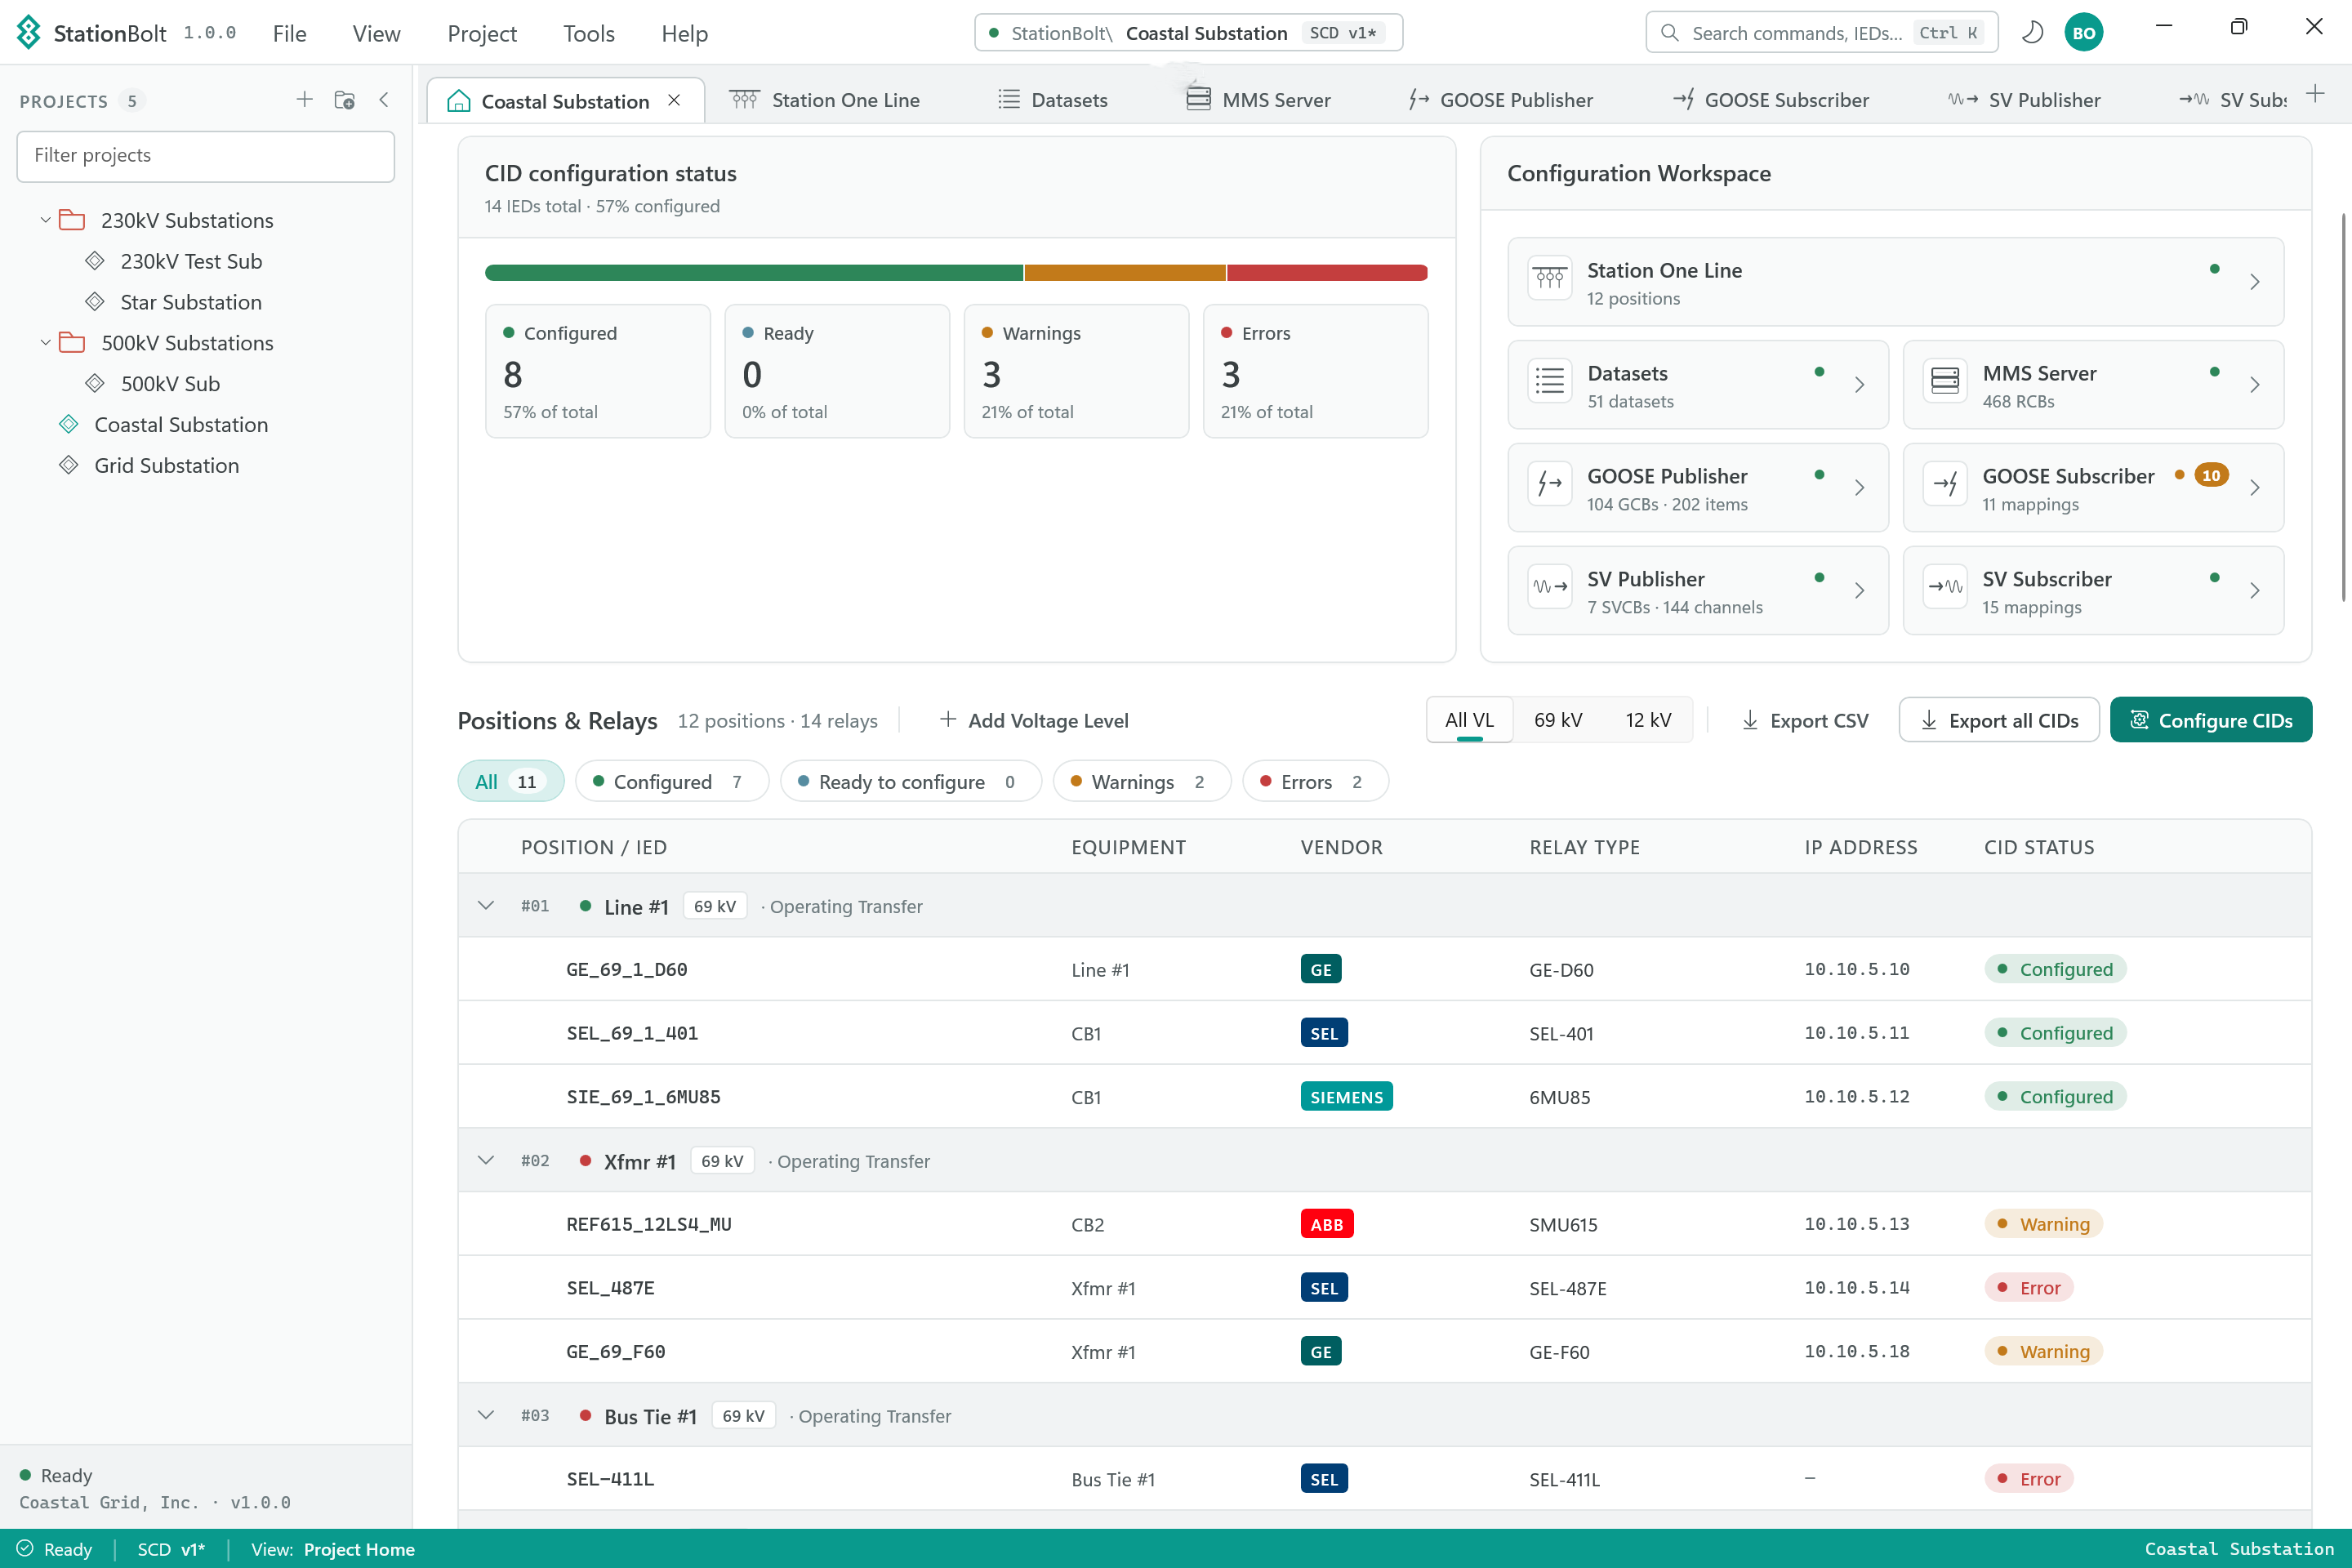The image size is (2352, 1568).
Task: Open the 500kV Sub project
Action: (170, 383)
